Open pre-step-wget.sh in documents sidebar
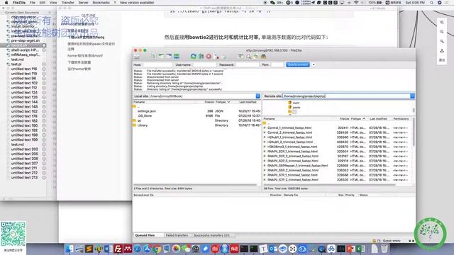Image resolution: width=454 pixels, height=255 pixels. 26,41
